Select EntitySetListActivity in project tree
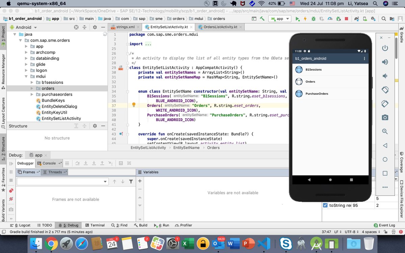This screenshot has width=405, height=253. click(61, 118)
